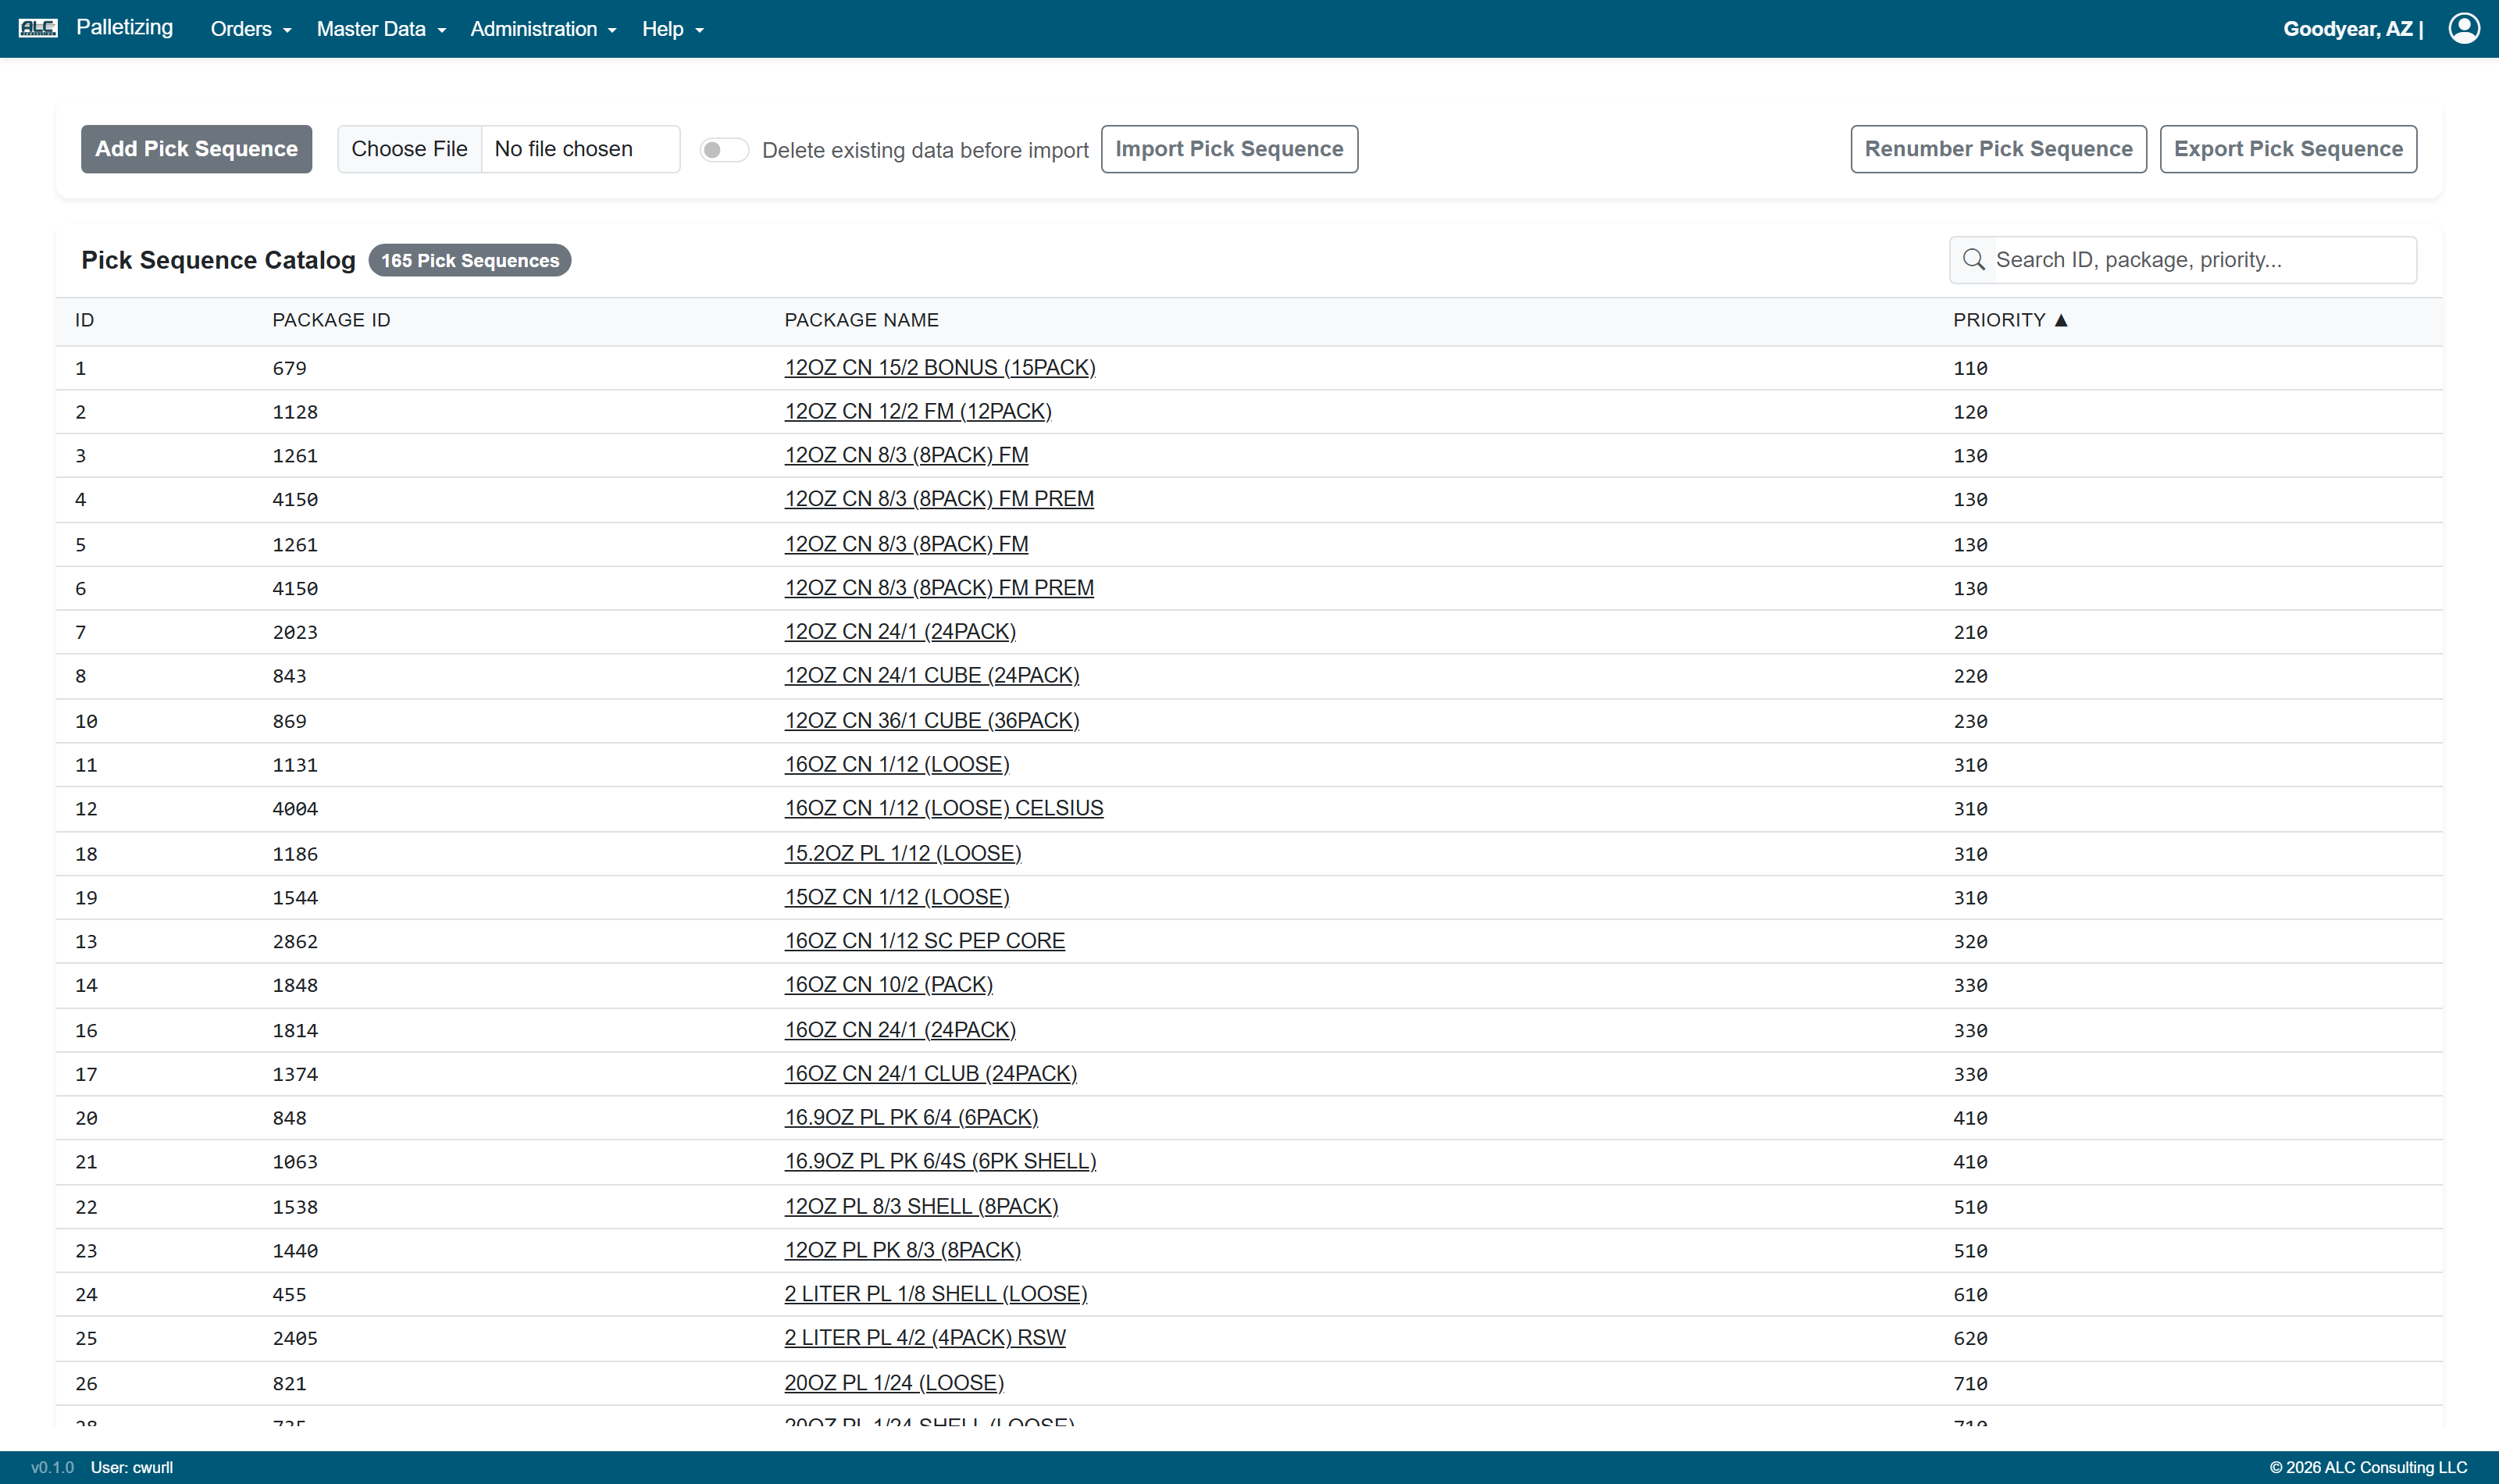Open 12OZ PL 8/3 SHELL (8PACK) link
Screen dimensions: 2499x1484
tap(922, 1207)
